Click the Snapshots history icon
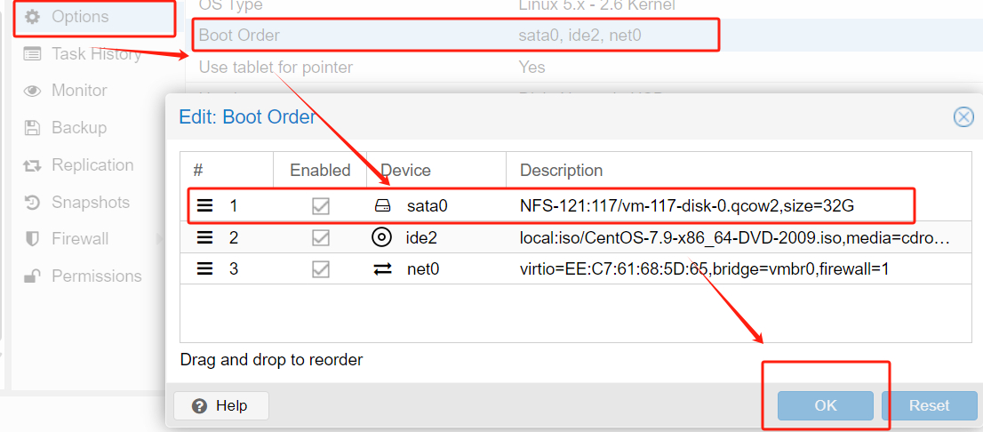This screenshot has width=983, height=432. point(32,203)
